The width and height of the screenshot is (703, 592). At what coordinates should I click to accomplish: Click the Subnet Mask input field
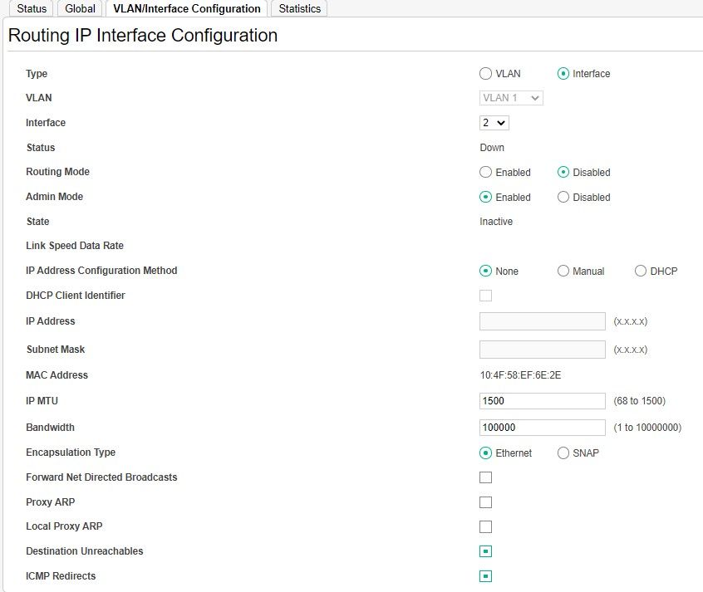pos(543,350)
